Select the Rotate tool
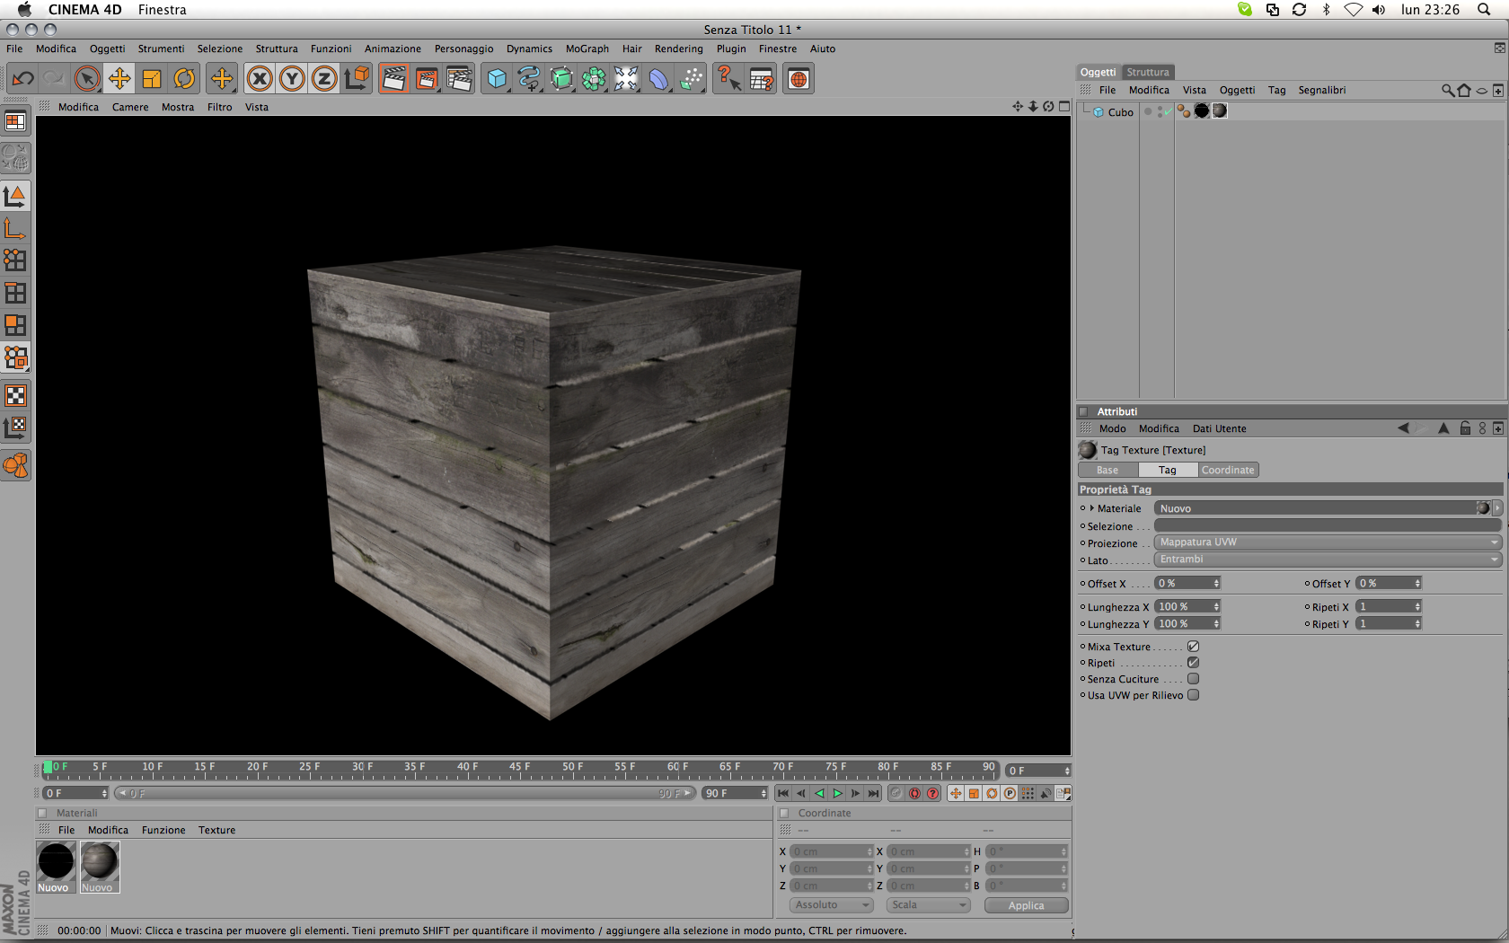 pos(184,79)
